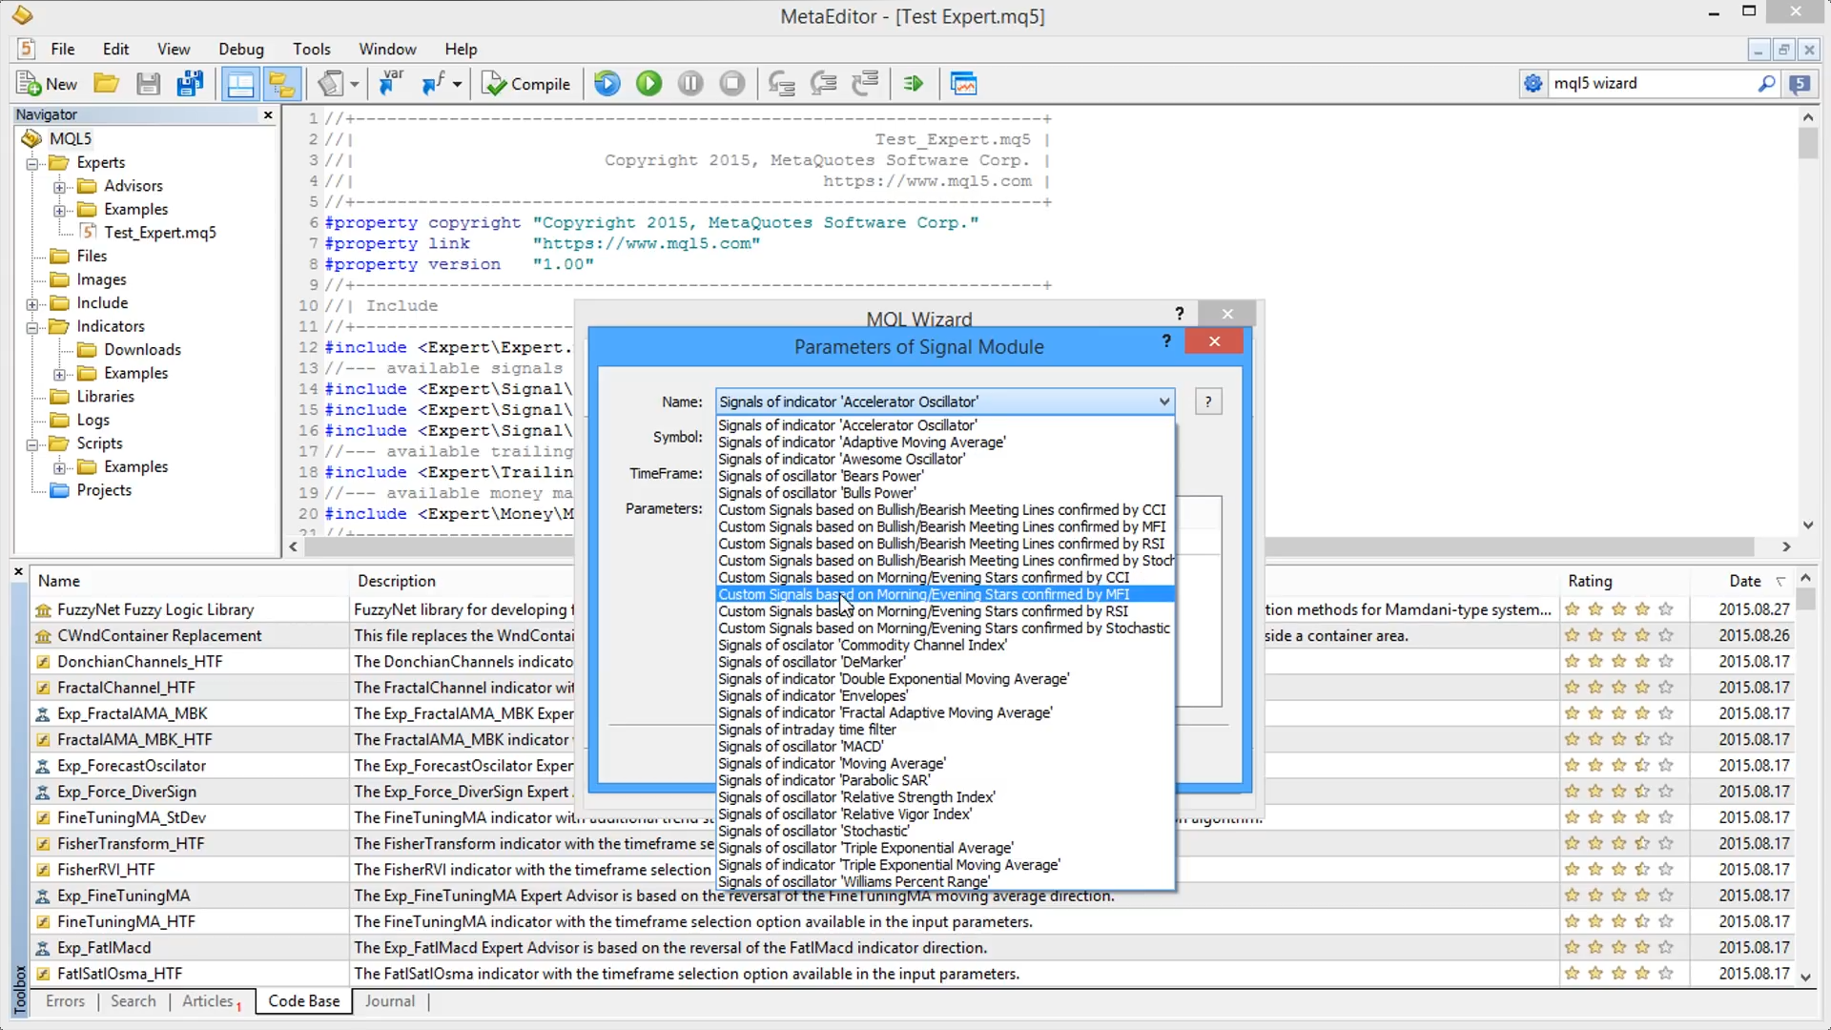Click the paste snippet clipboard icon
This screenshot has width=1831, height=1030.
[330, 84]
